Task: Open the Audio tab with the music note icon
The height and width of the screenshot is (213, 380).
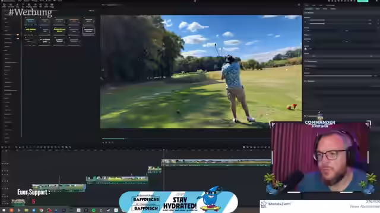Action: click(x=17, y=5)
